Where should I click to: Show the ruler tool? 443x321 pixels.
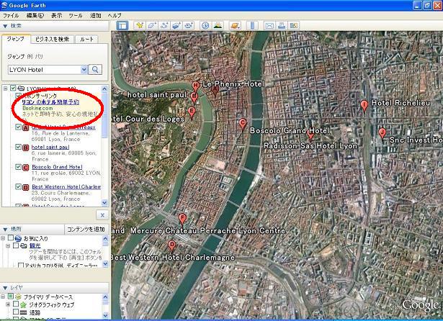[252, 26]
